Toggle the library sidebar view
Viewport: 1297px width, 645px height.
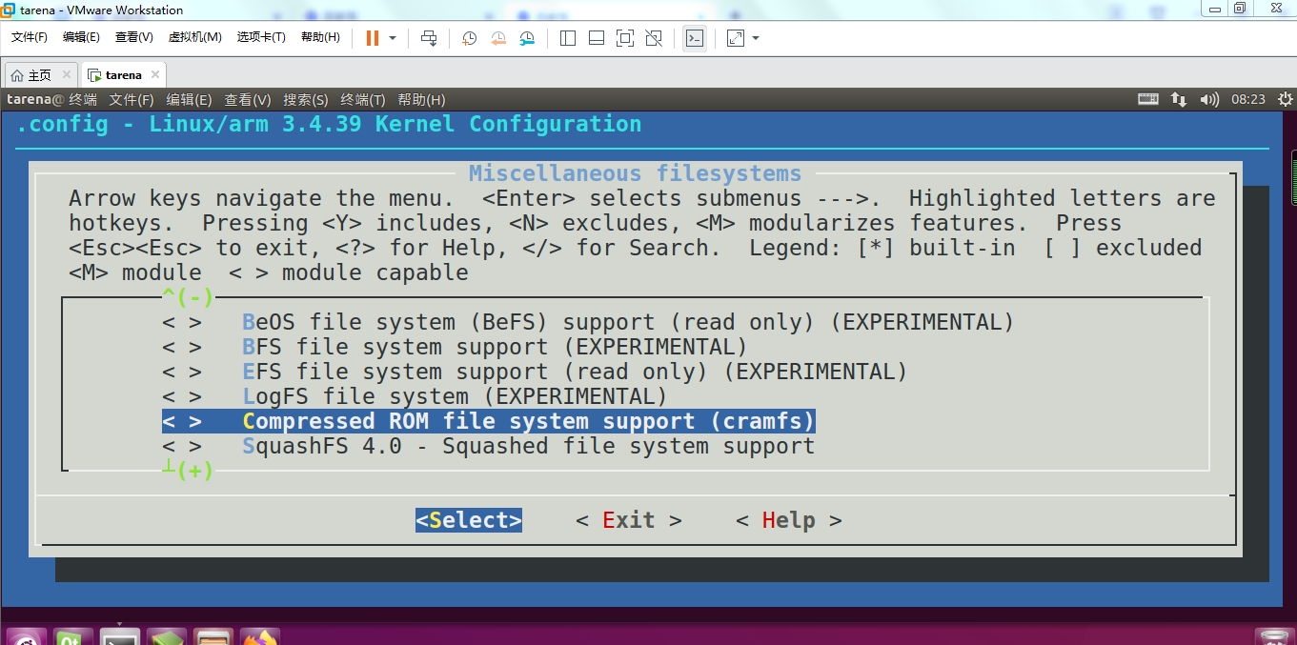[568, 38]
